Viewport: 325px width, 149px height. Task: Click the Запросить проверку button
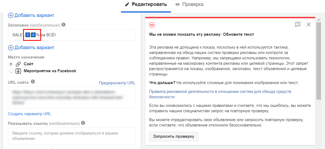coord(174,136)
